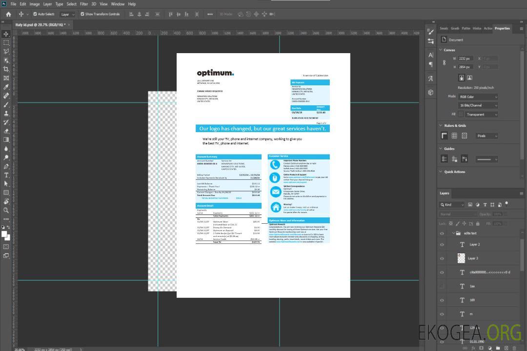Hide Layer 2 visibility eye

(442, 245)
